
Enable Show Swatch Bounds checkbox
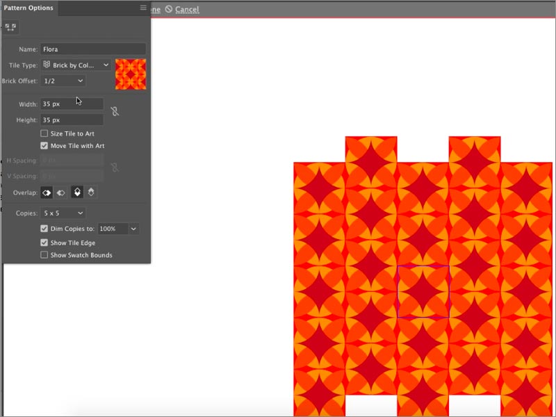pyautogui.click(x=44, y=255)
